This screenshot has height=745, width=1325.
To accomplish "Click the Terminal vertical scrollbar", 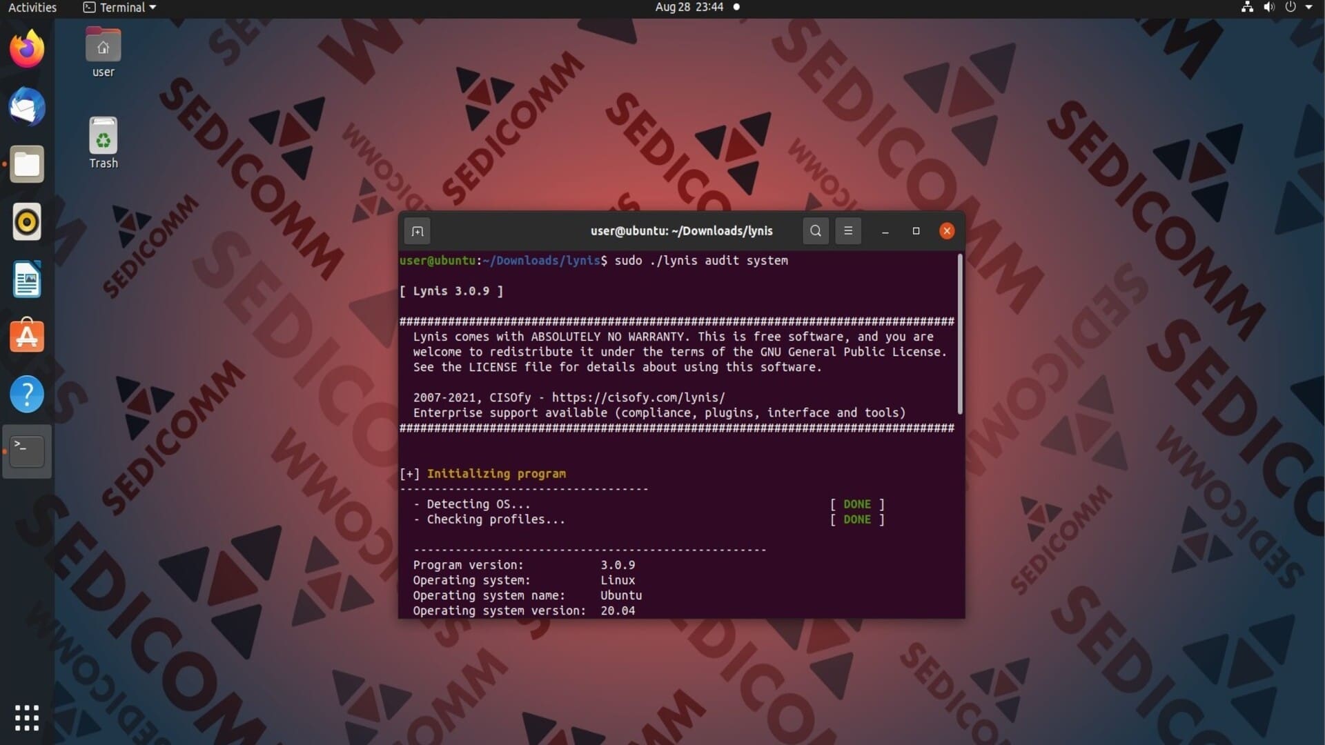I will [959, 335].
